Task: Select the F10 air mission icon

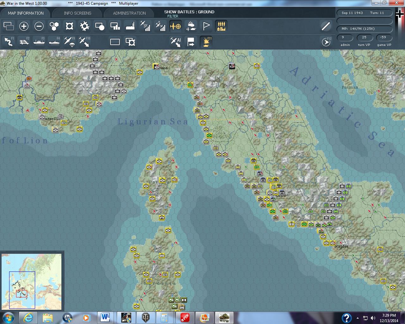Action: [x=84, y=42]
